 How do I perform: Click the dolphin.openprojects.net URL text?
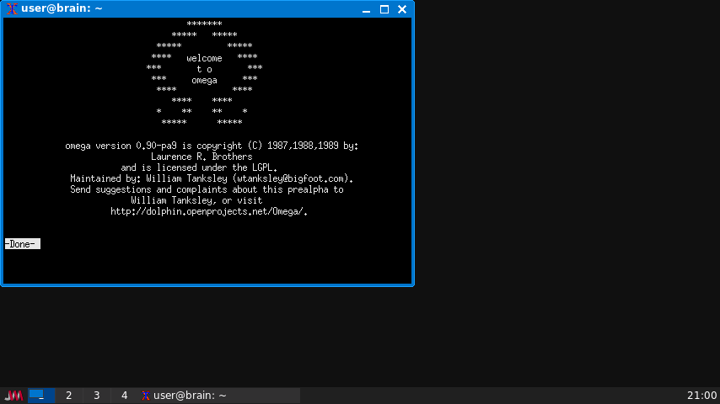(209, 211)
